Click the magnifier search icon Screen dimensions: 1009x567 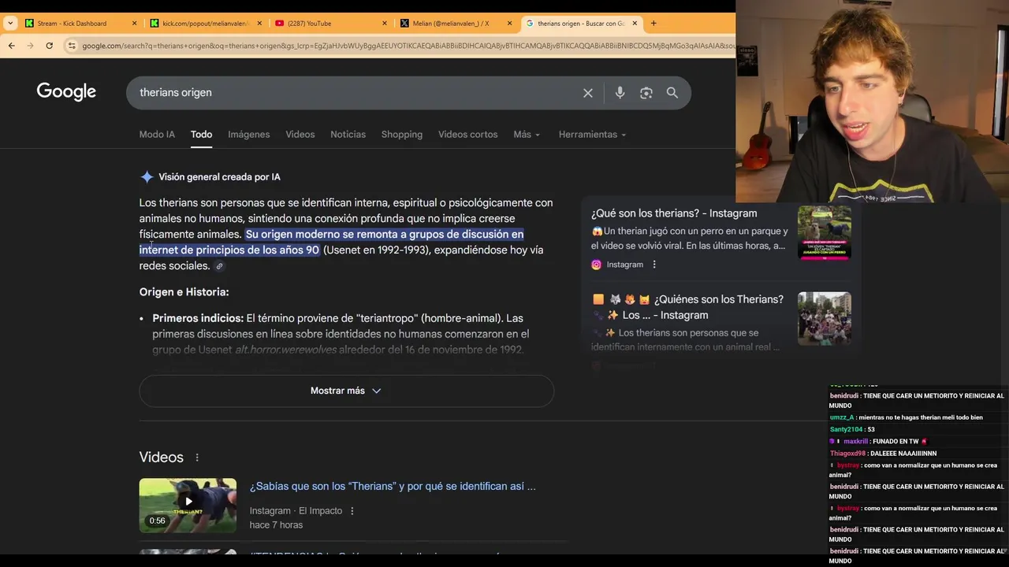point(672,93)
